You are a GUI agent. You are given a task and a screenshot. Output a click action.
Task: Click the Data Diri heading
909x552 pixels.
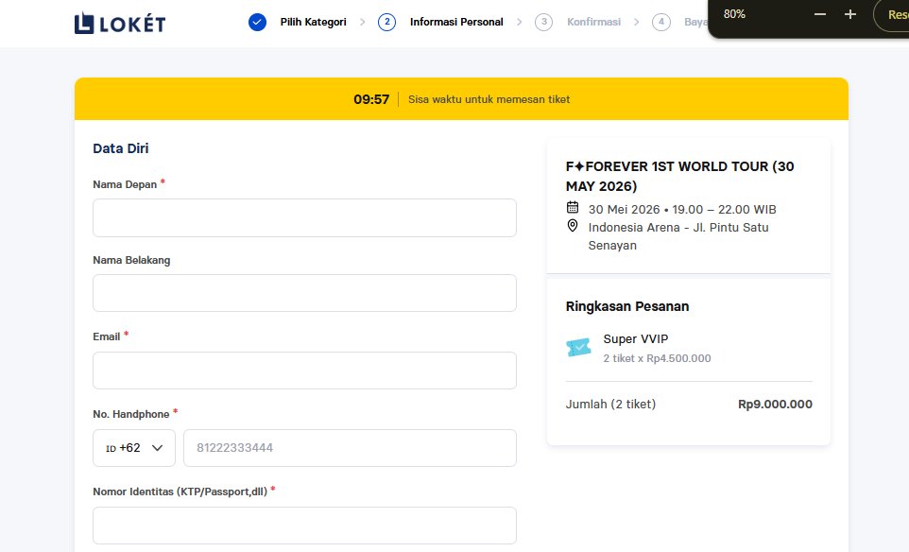tap(121, 148)
